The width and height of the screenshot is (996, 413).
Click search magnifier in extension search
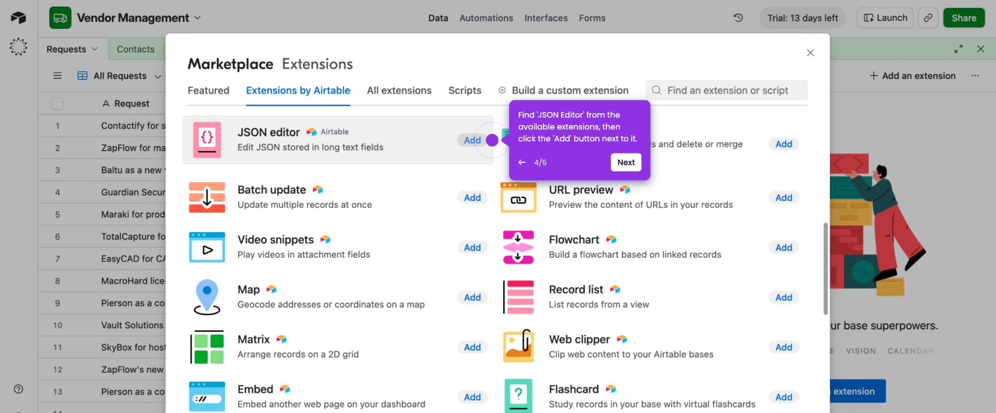(x=656, y=90)
